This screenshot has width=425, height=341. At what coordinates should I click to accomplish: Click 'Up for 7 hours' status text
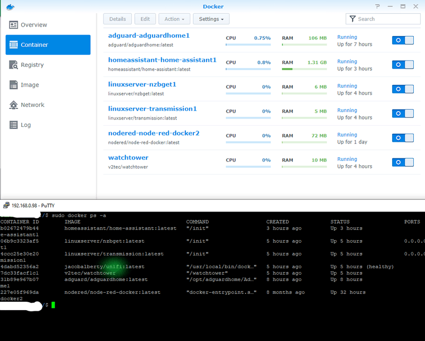click(354, 44)
